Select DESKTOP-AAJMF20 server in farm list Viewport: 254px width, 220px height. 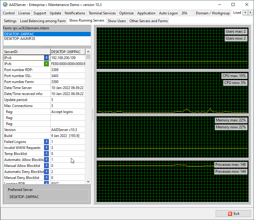pyautogui.click(x=19, y=39)
